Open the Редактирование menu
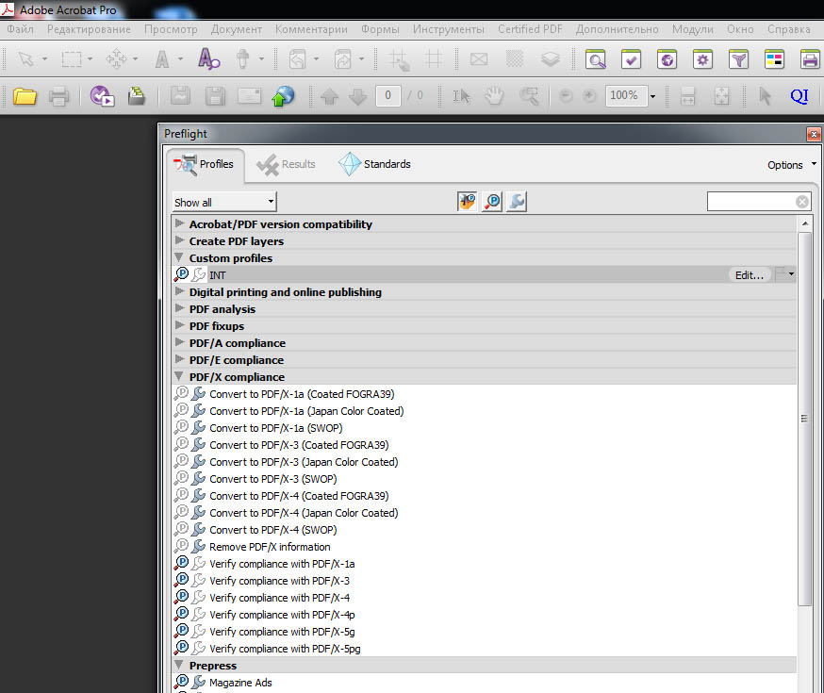The height and width of the screenshot is (693, 824). (x=89, y=29)
